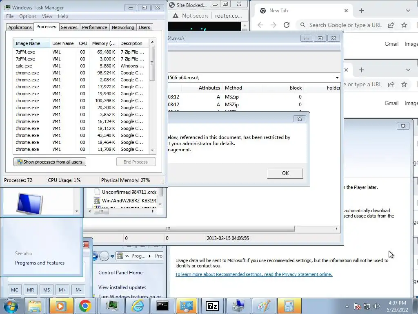This screenshot has width=418, height=314.
Task: Sort processes by Memory column
Action: click(x=104, y=43)
